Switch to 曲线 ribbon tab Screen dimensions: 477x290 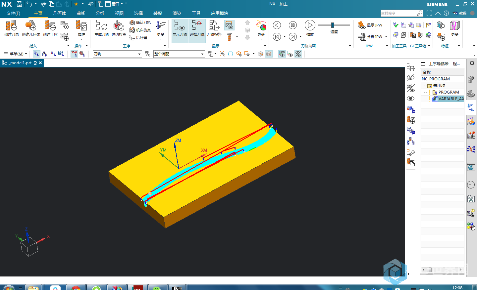coord(81,13)
